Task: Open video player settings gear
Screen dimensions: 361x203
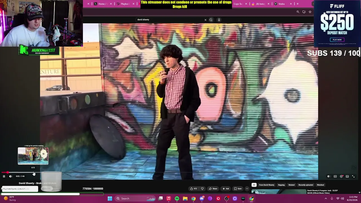Action: 341,176
